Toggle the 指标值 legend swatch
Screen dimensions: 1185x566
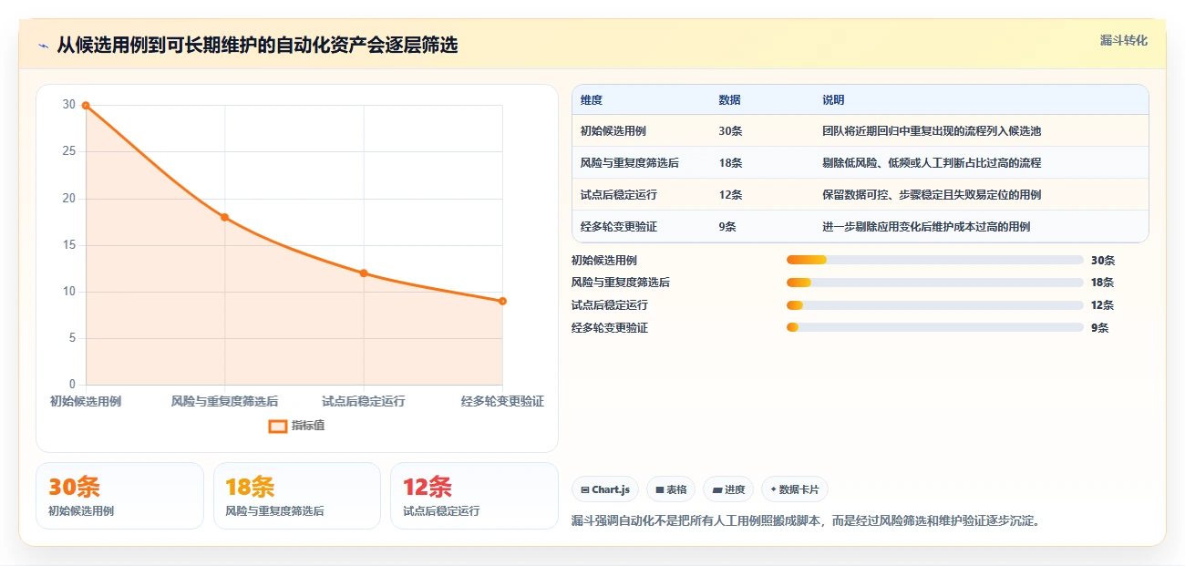pyautogui.click(x=278, y=426)
